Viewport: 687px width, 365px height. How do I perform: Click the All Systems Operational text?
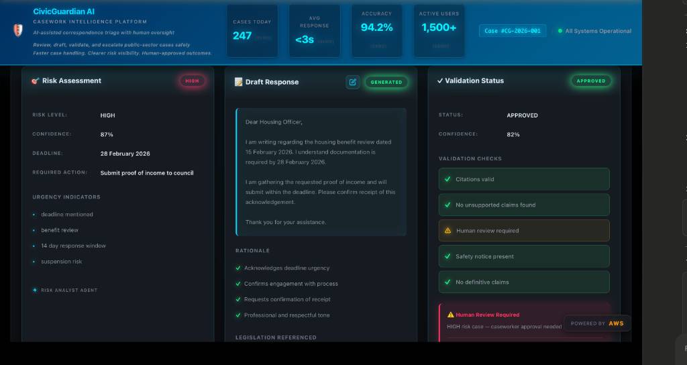tap(598, 31)
